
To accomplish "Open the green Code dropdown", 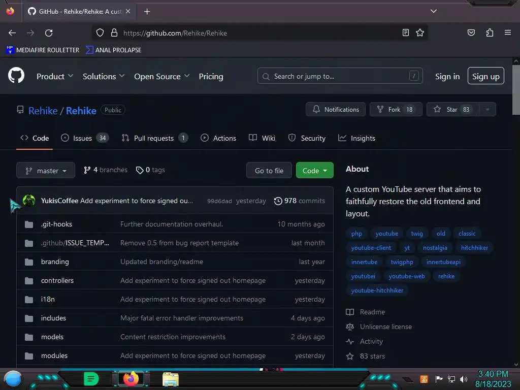I will coord(315,171).
